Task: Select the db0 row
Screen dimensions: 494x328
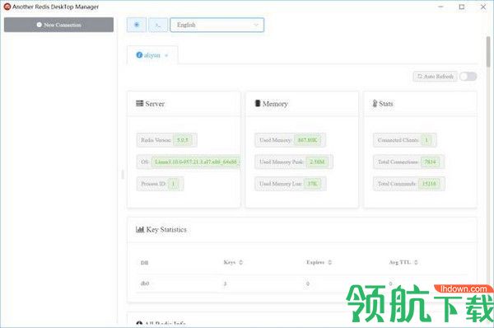Action: coord(301,283)
